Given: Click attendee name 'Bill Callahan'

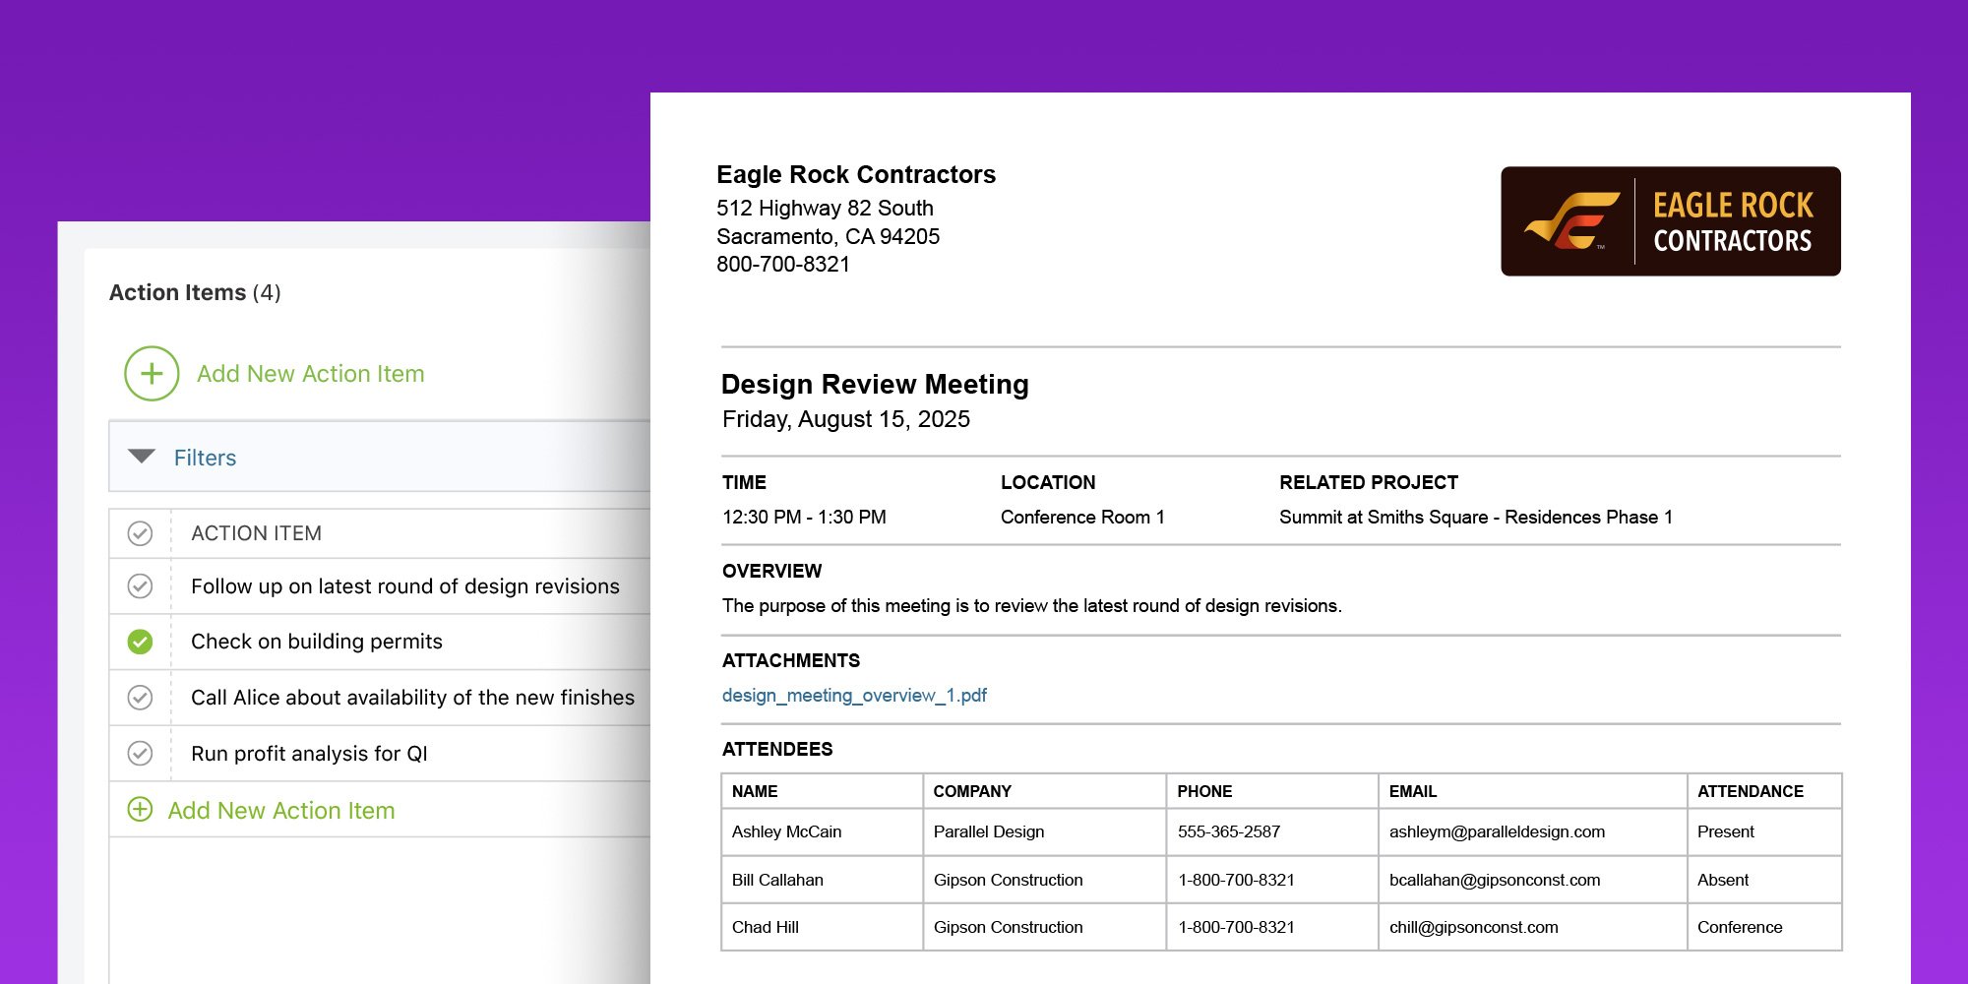Looking at the screenshot, I should pyautogui.click(x=777, y=880).
